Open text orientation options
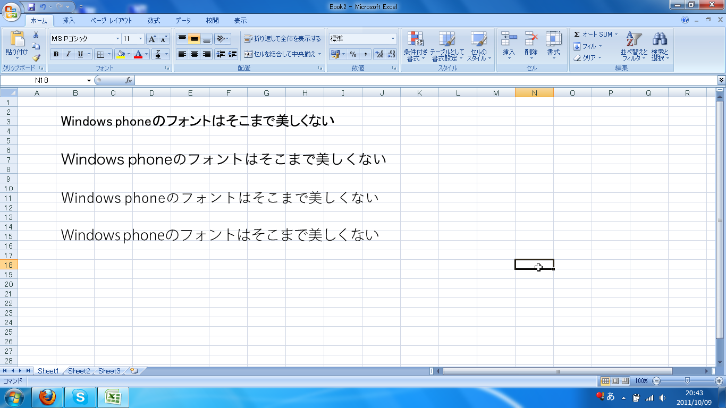The image size is (726, 408). [223, 39]
